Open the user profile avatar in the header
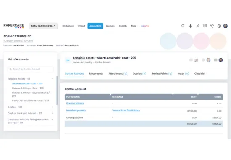Screen dimensions: 231x160 tap(226, 26)
